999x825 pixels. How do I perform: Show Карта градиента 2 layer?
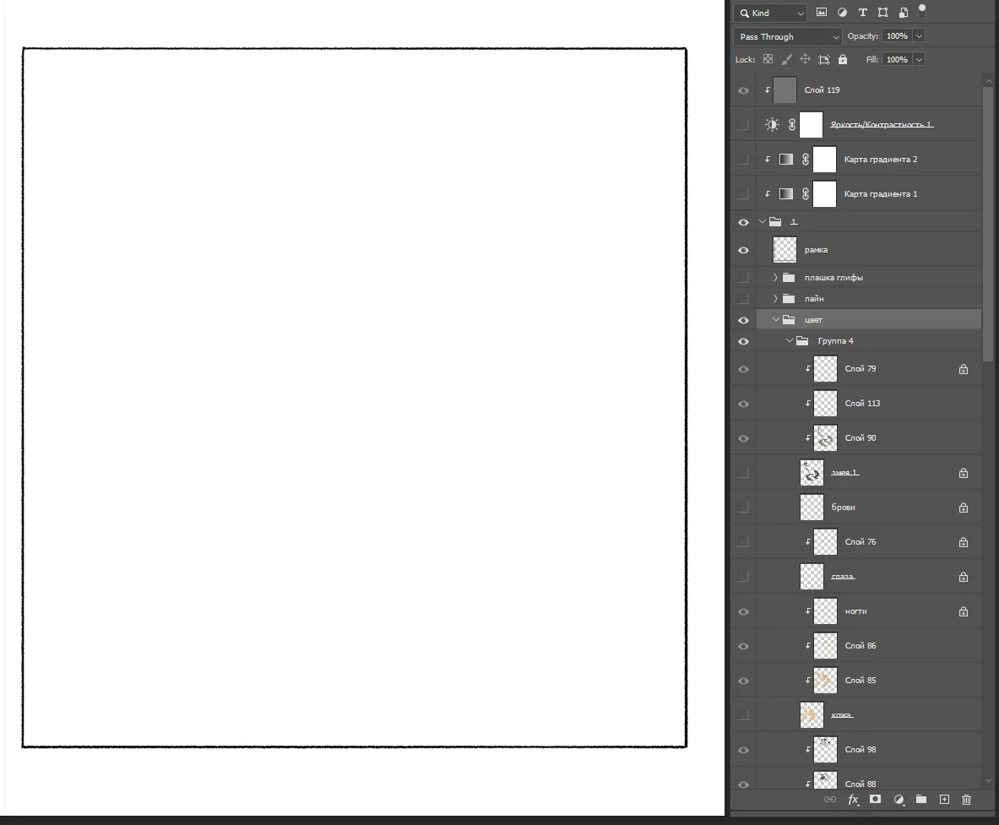click(743, 160)
